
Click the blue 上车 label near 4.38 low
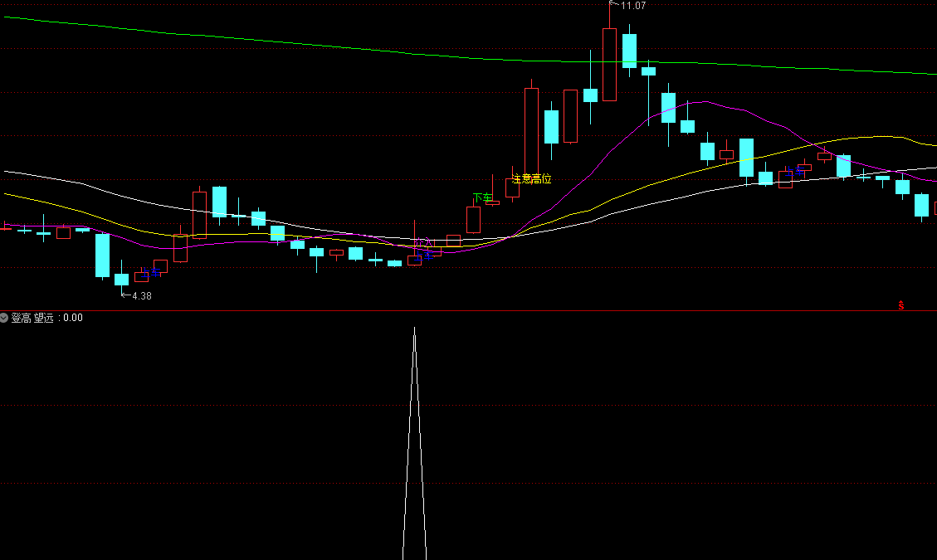pyautogui.click(x=150, y=272)
